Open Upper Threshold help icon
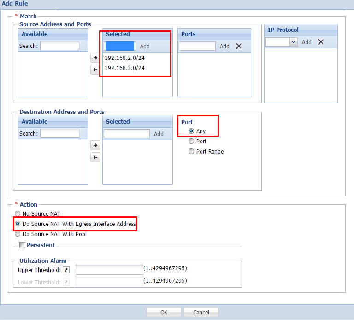 (66, 270)
